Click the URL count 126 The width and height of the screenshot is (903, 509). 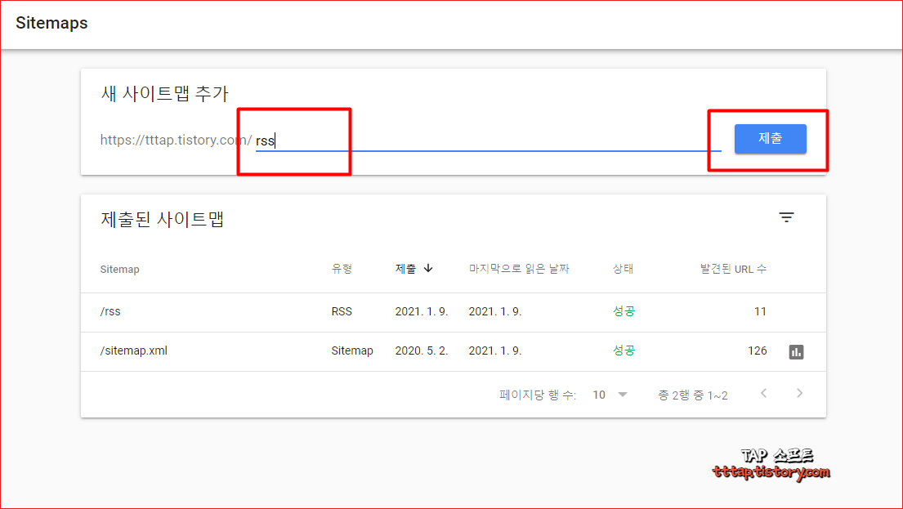pyautogui.click(x=758, y=350)
